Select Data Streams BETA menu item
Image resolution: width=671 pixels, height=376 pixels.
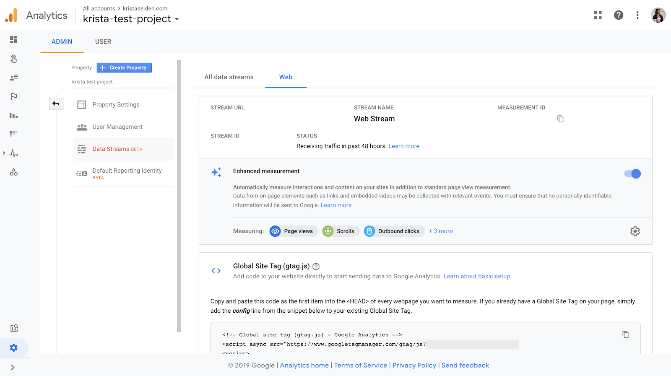coord(124,149)
